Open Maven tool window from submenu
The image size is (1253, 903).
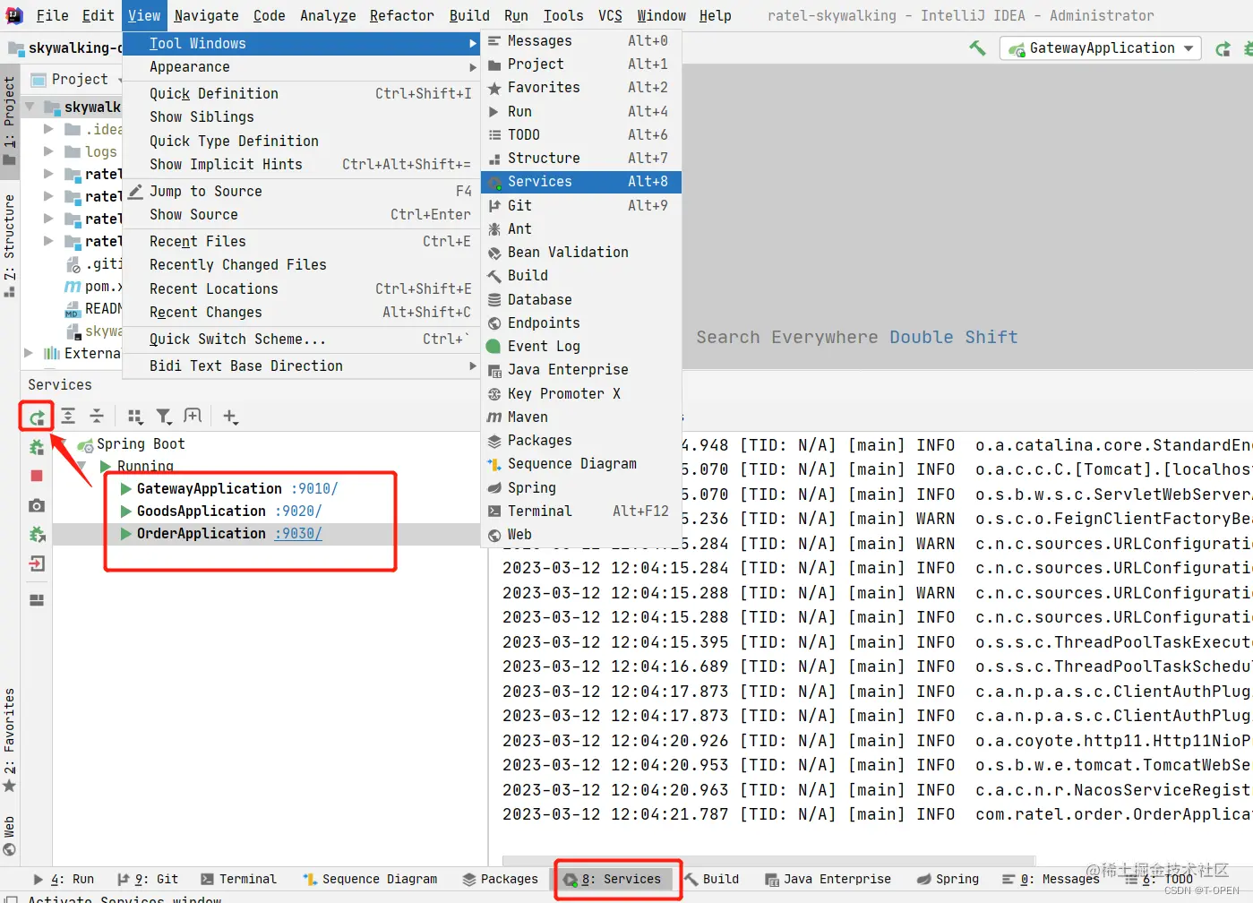click(x=581, y=417)
